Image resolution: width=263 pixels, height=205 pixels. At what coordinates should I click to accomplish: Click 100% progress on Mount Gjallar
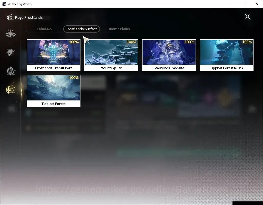[x=132, y=42]
